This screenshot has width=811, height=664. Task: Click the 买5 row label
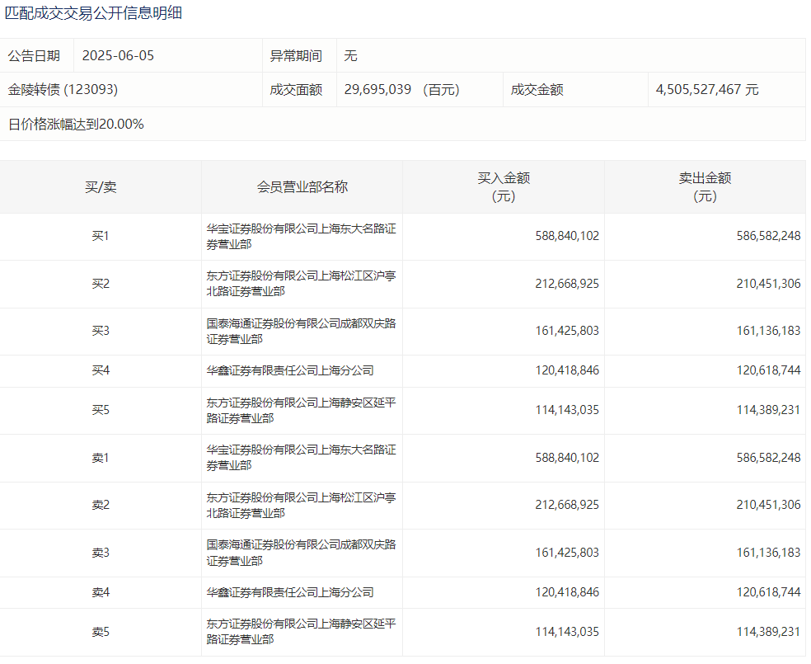coord(101,411)
